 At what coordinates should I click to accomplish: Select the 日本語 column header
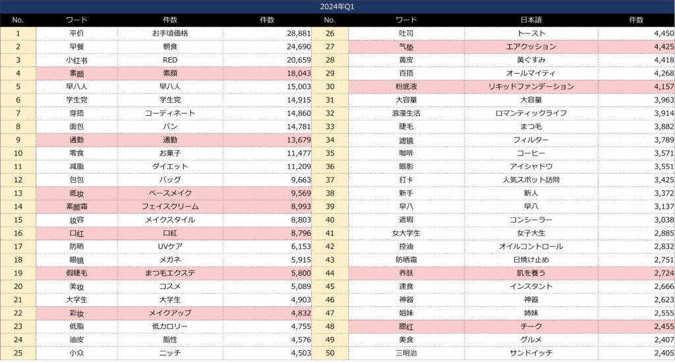coord(531,20)
